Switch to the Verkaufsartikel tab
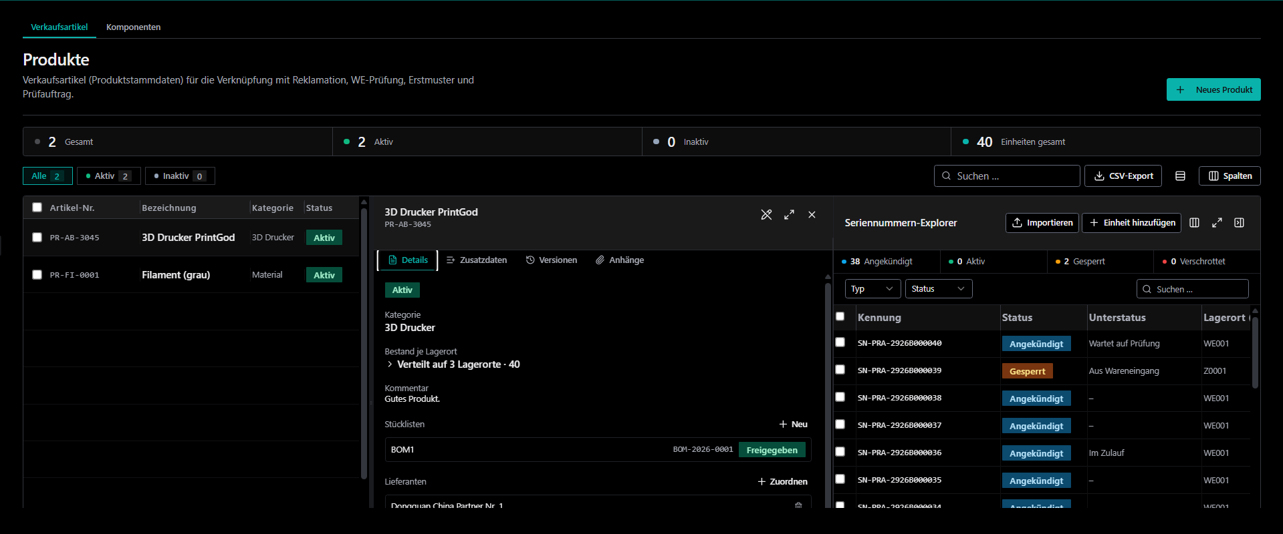This screenshot has width=1283, height=534. [60, 27]
